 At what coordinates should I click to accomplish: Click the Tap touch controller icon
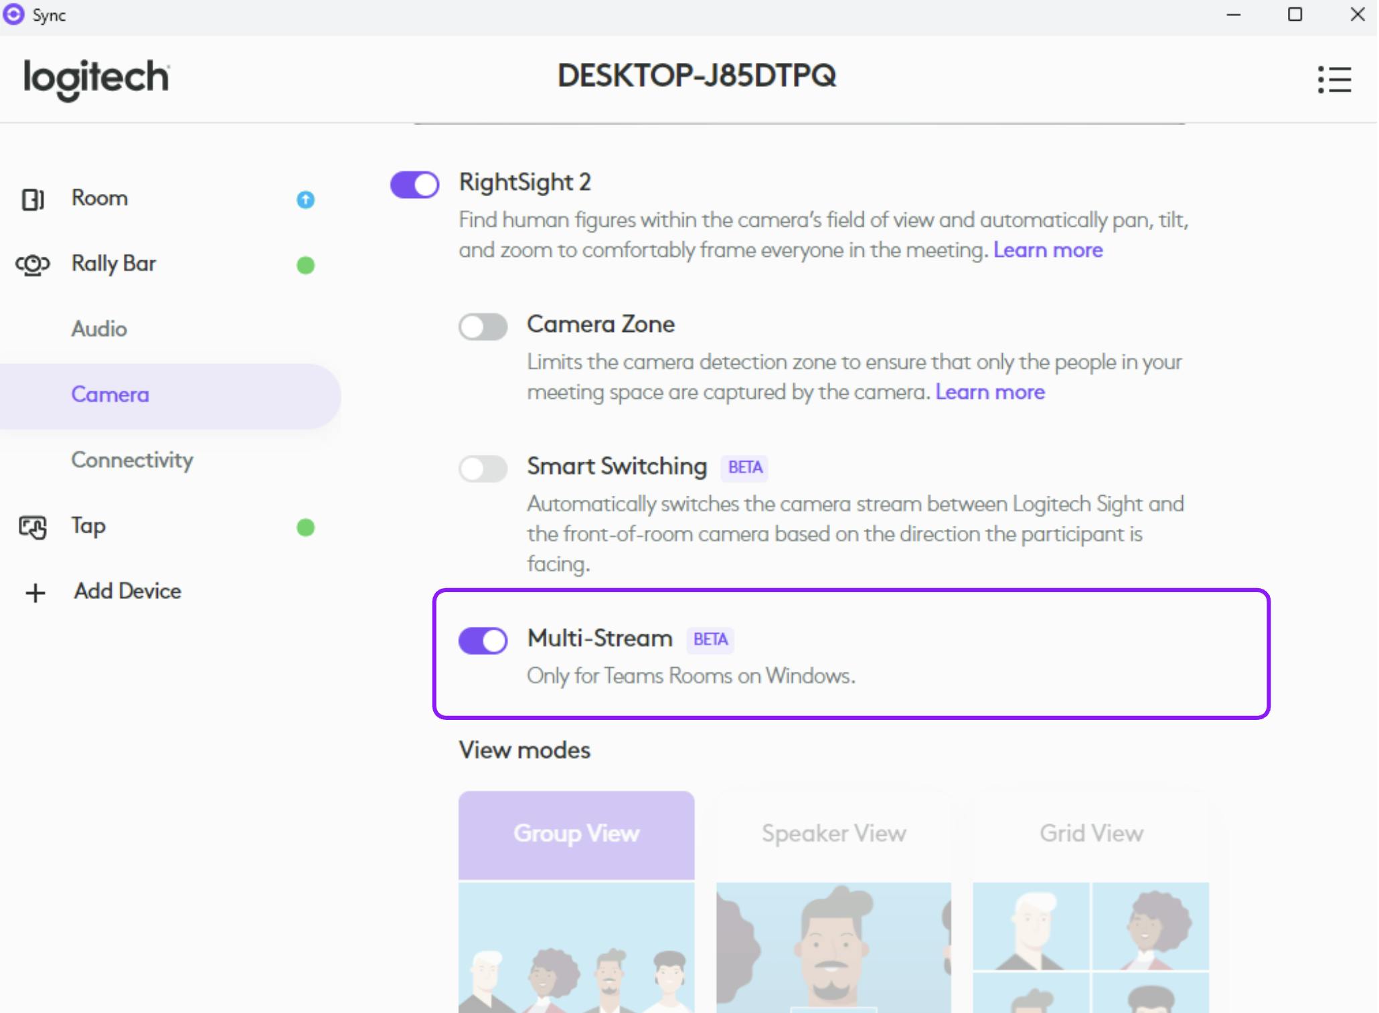[x=33, y=527]
